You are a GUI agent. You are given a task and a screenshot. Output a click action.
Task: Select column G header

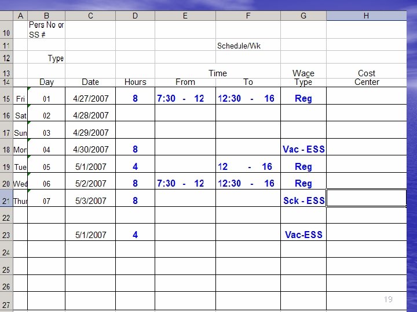point(303,16)
